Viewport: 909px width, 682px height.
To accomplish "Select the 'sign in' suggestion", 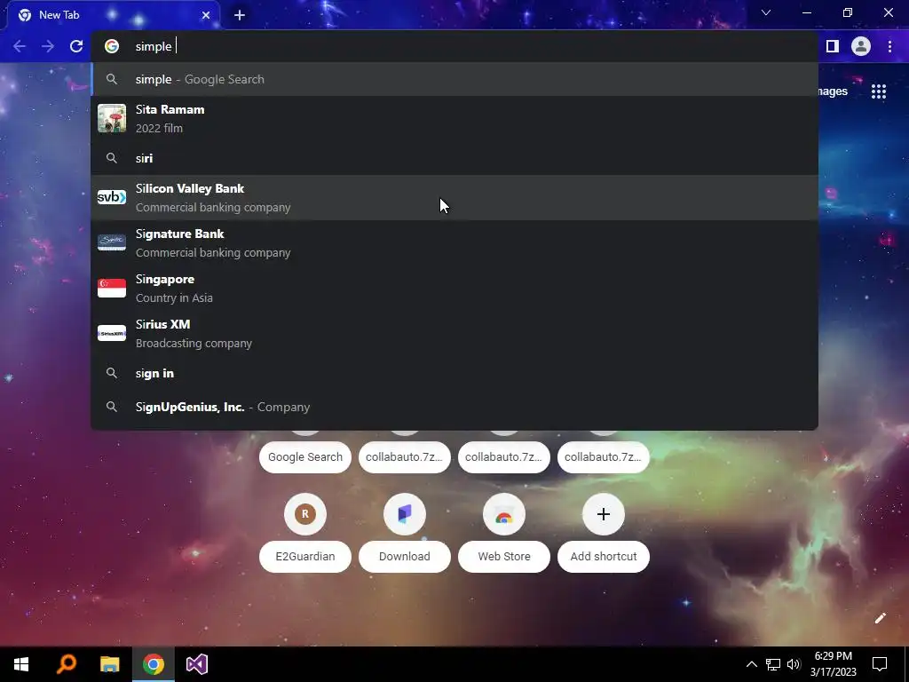I will tap(454, 374).
